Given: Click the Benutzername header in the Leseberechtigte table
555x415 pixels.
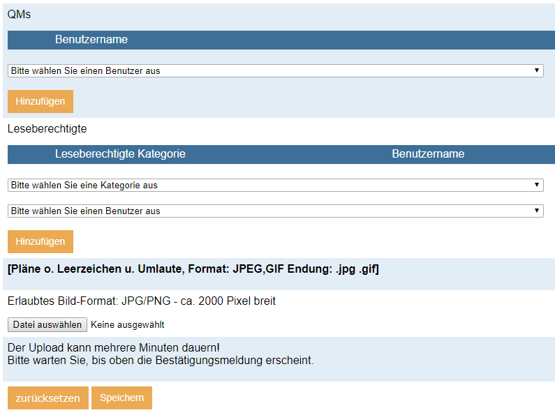Looking at the screenshot, I should pos(428,154).
